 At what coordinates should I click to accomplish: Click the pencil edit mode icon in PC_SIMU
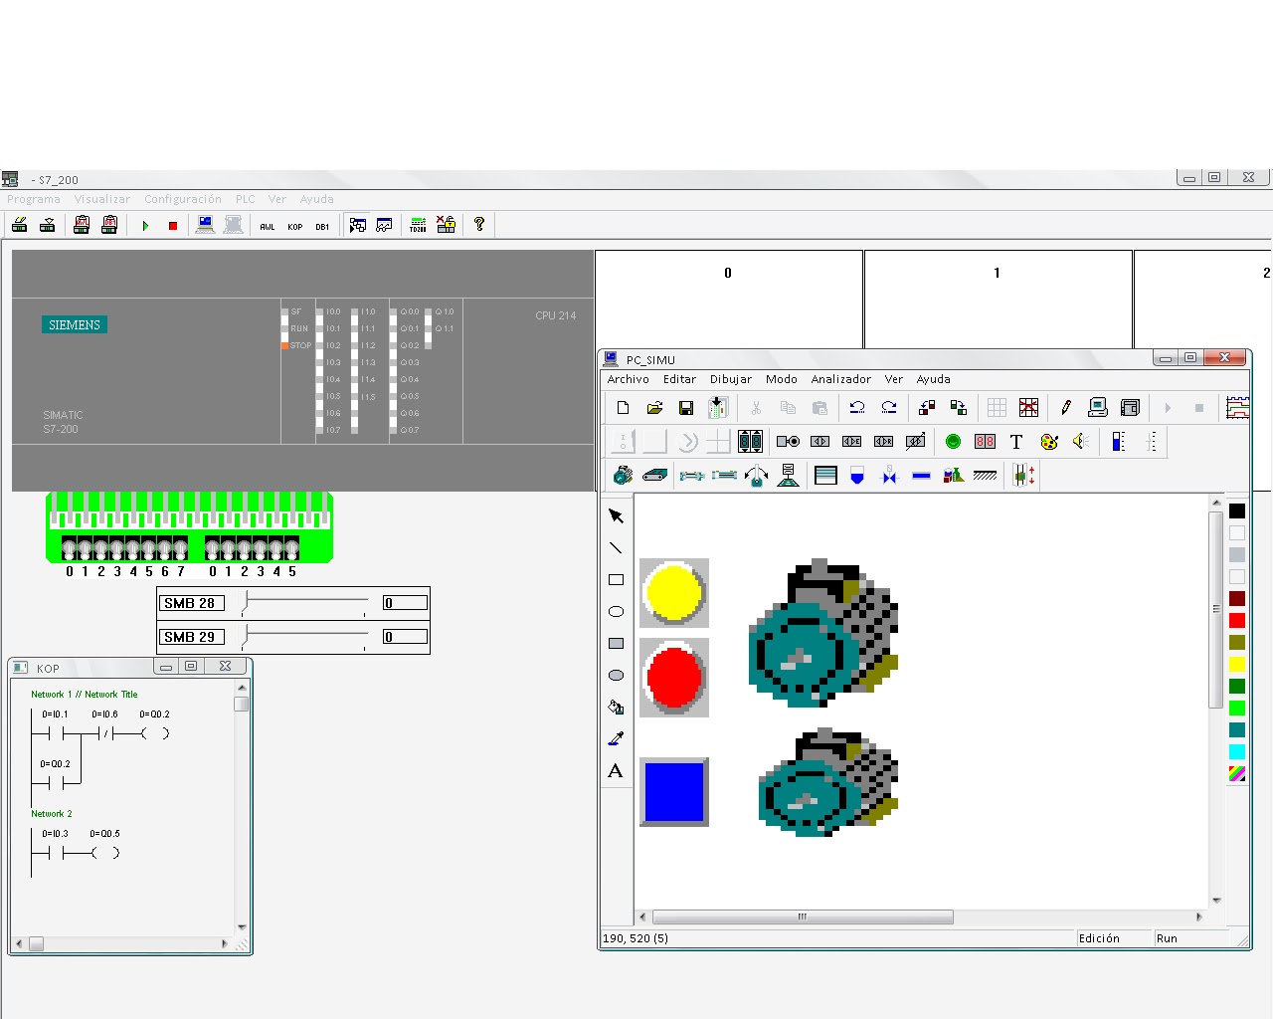coord(1066,407)
